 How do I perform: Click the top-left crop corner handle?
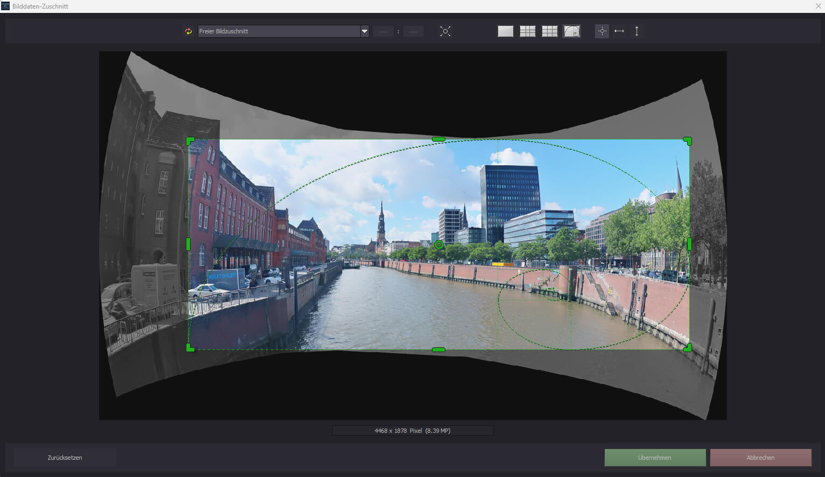(190, 141)
